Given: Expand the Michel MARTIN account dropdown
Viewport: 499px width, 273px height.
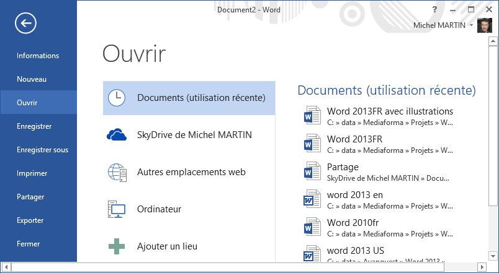Looking at the screenshot, I should coord(472,25).
